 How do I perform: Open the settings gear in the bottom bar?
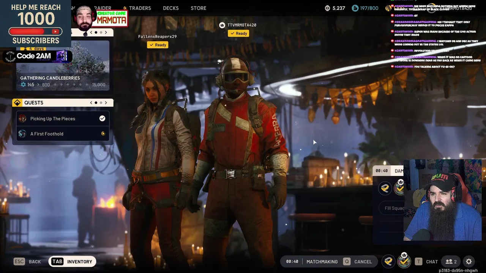coord(469,262)
